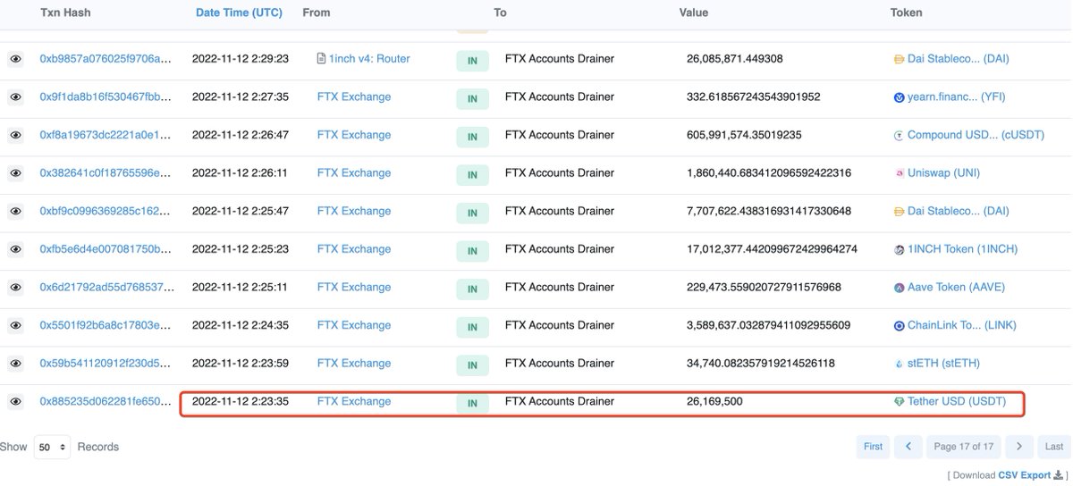Jump to the Last page
1073x486 pixels.
point(1054,446)
